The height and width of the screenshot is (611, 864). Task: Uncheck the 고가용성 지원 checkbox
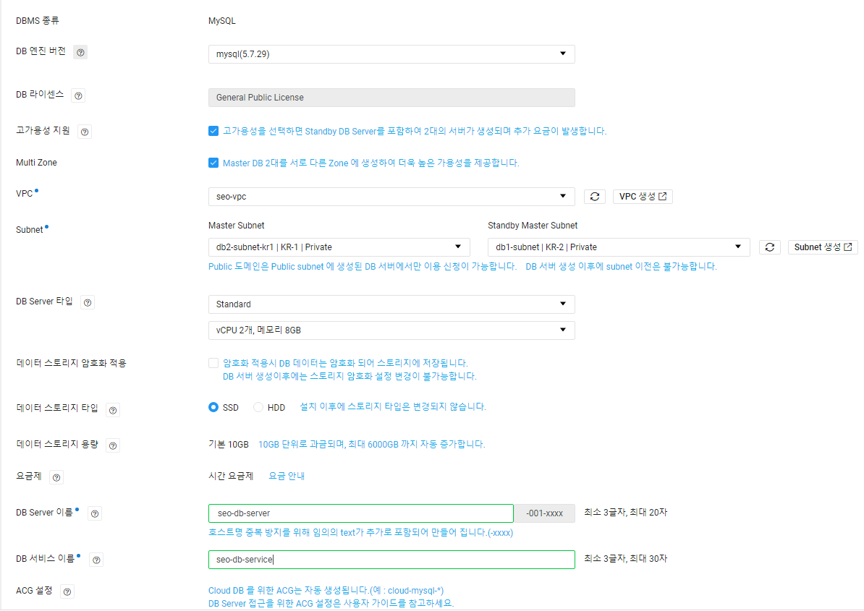pos(213,131)
